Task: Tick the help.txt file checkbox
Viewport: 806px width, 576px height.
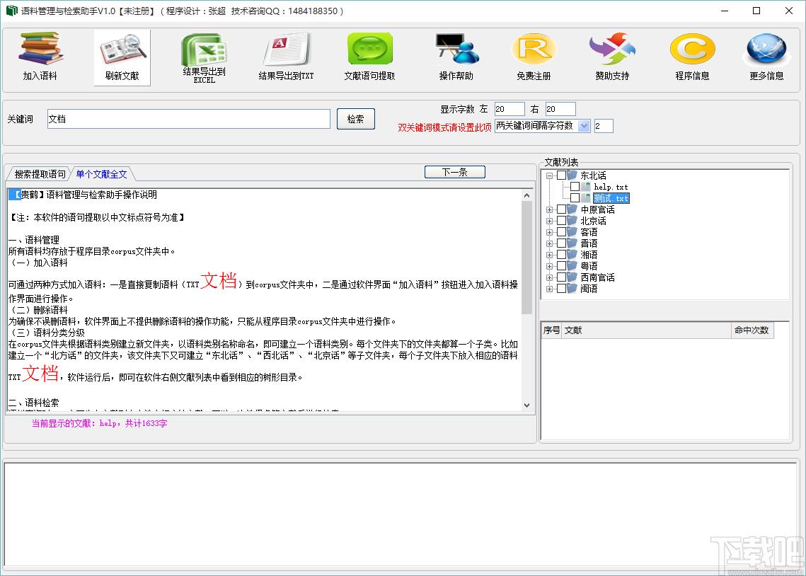Action: tap(575, 187)
